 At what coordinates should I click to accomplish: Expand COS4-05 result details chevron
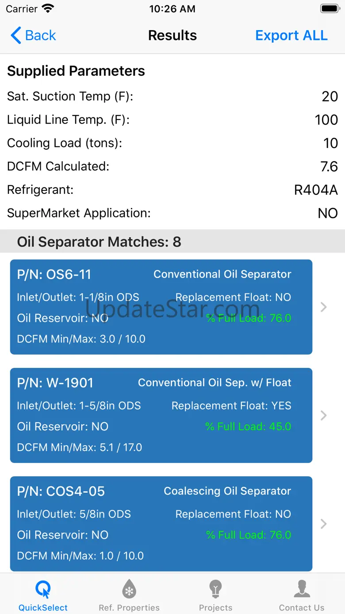click(x=324, y=524)
